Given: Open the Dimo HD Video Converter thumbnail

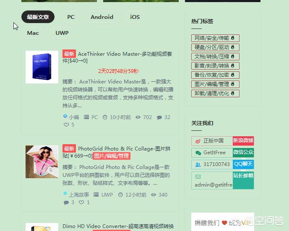Looking at the screenshot, I should pyautogui.click(x=42, y=227).
